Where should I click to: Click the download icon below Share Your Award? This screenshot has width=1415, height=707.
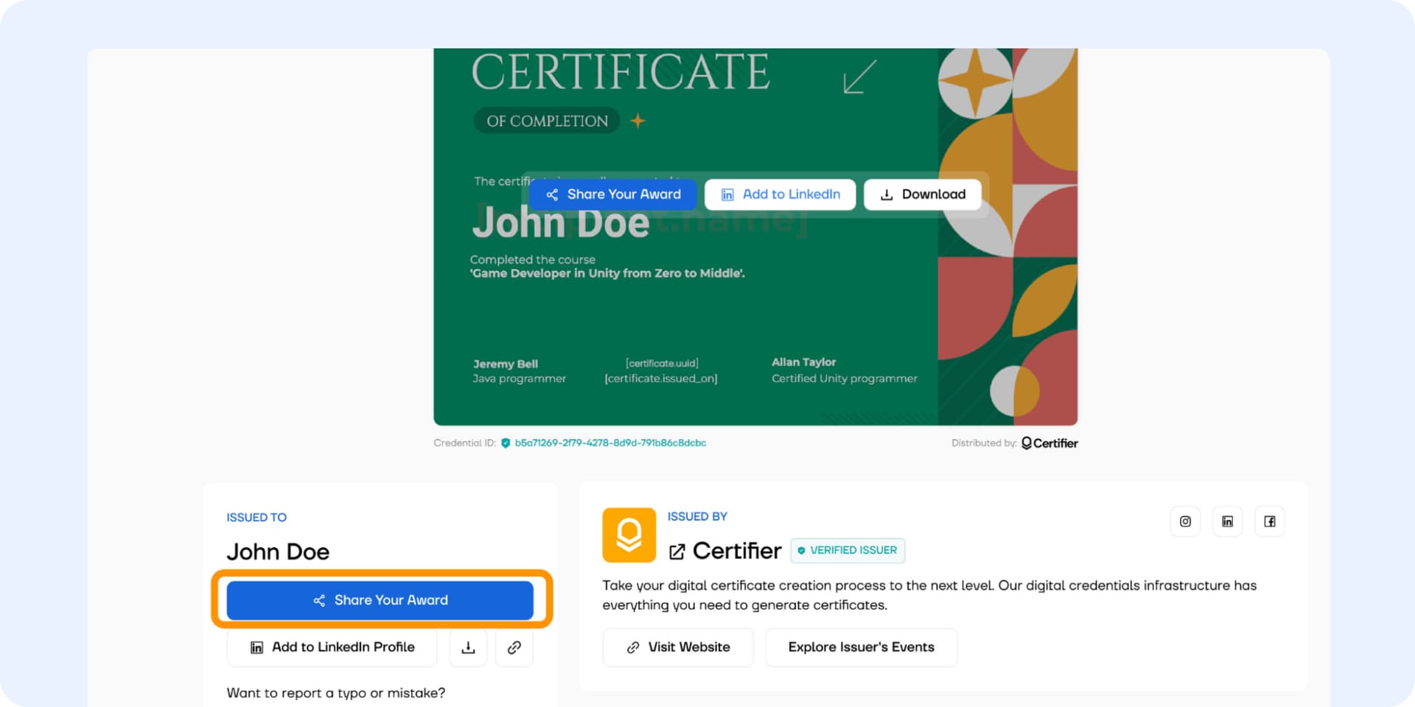tap(469, 647)
